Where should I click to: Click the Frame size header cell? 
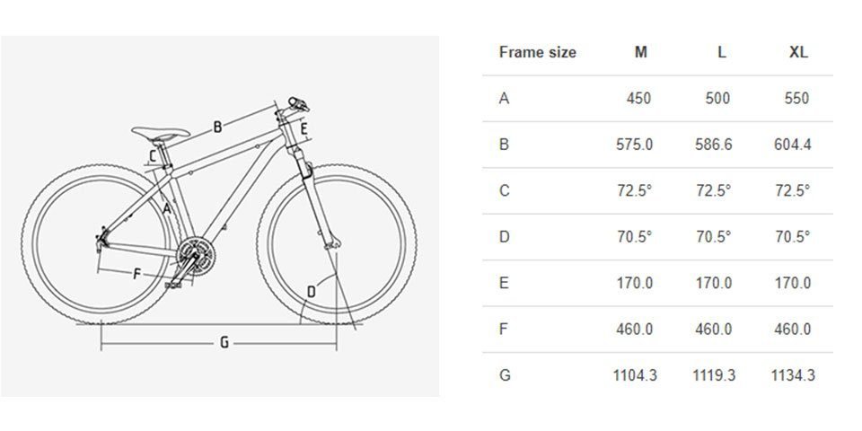click(538, 52)
